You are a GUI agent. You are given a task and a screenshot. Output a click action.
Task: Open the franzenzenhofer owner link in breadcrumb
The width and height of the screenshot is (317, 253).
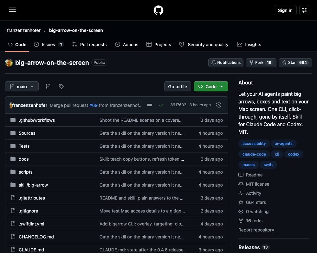tap(24, 30)
